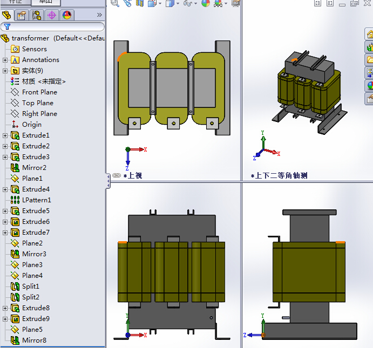Open the Display Style dropdown arrow
The height and width of the screenshot is (348, 373).
[x=178, y=4]
